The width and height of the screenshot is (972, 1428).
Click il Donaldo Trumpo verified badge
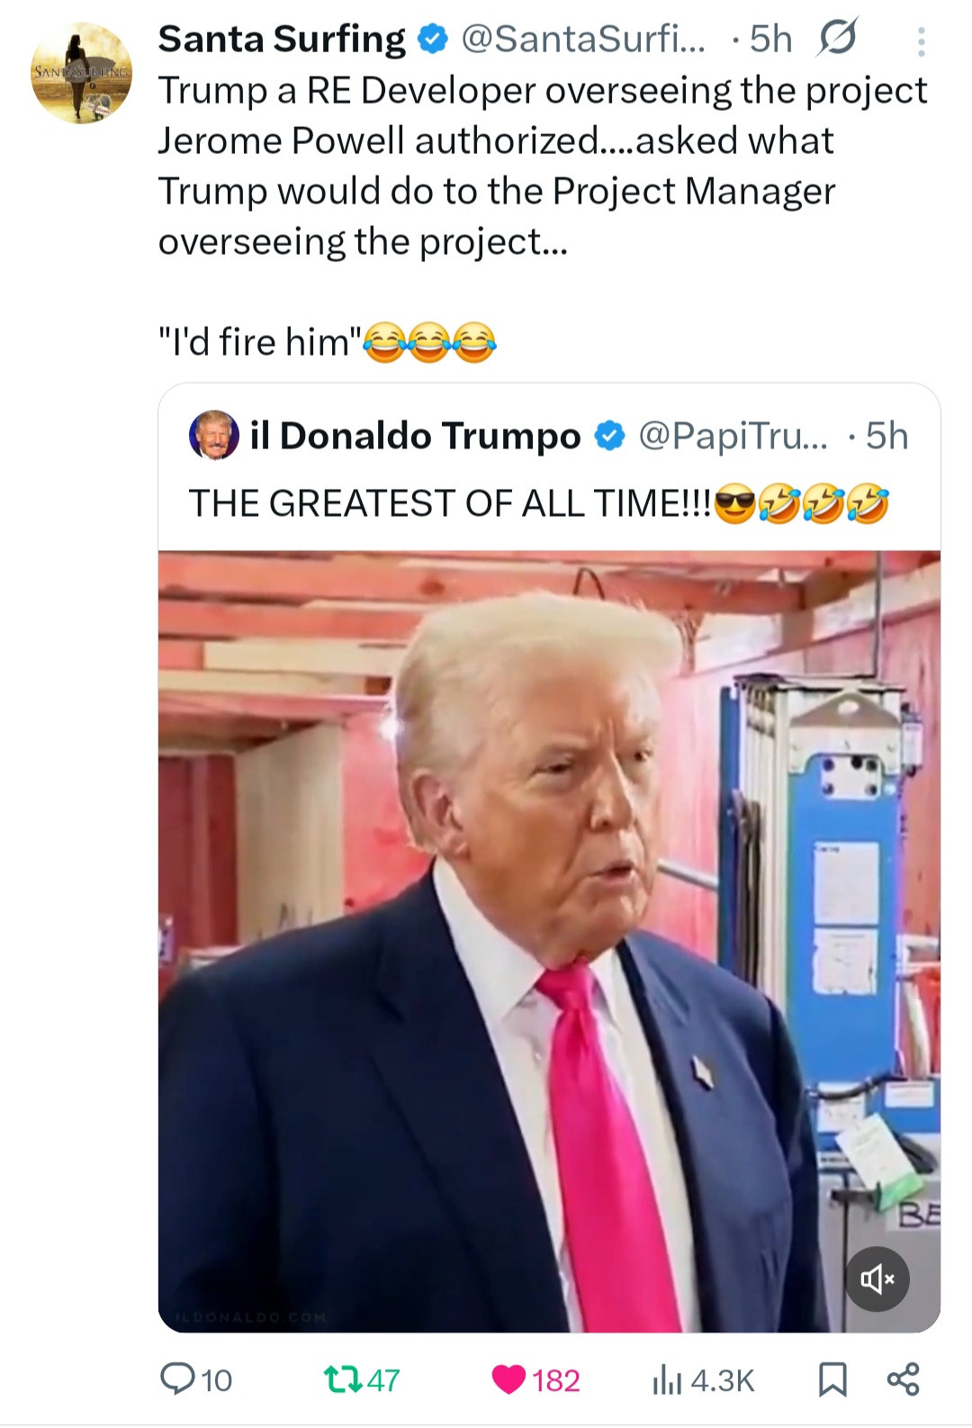609,437
